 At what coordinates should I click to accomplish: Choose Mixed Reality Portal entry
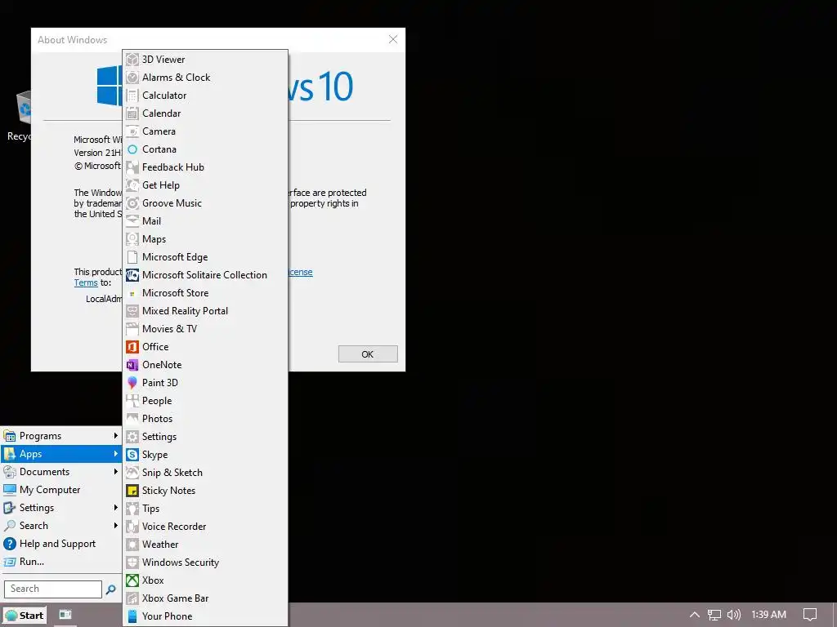pos(205,311)
